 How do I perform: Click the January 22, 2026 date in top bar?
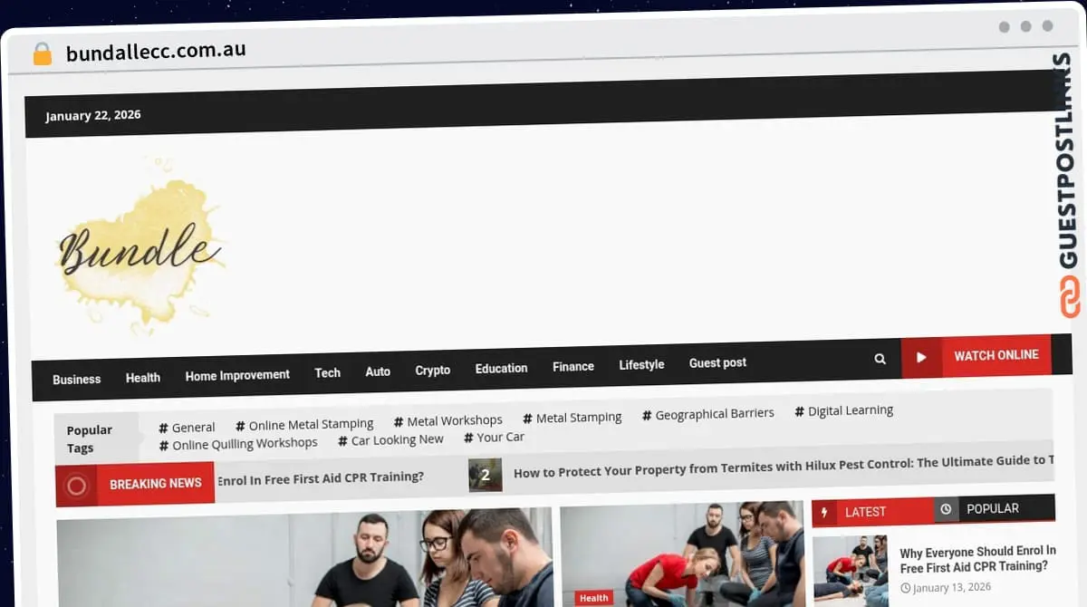coord(93,115)
